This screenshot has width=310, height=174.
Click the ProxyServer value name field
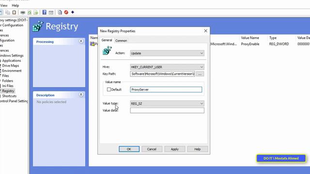coord(166,89)
